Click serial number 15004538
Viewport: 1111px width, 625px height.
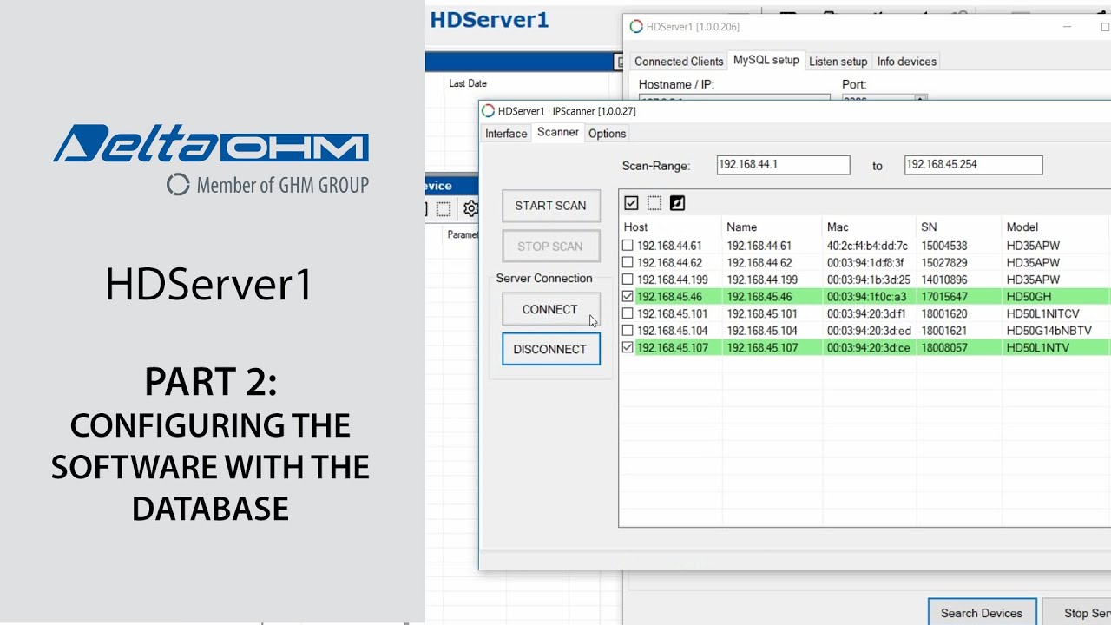tap(944, 246)
